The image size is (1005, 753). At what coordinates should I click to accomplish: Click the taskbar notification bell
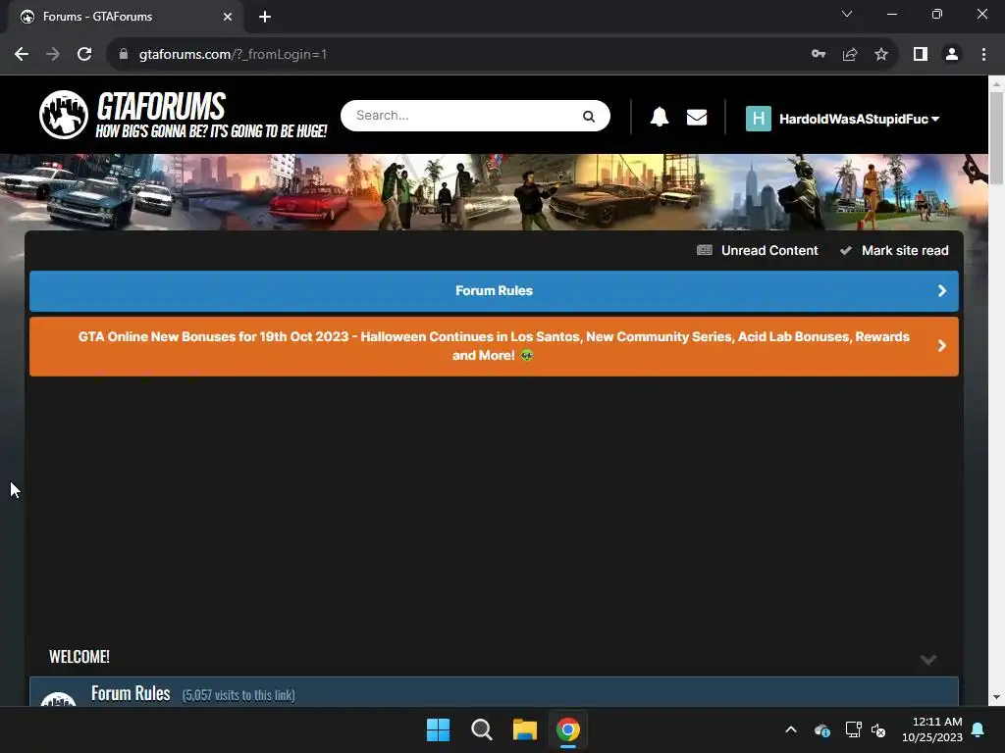[979, 729]
